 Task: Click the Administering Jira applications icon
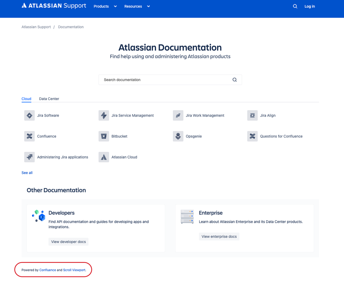(29, 157)
